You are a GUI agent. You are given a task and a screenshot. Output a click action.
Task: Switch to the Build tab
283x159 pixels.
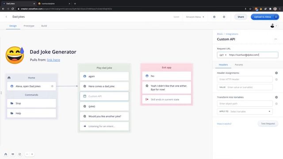click(44, 26)
